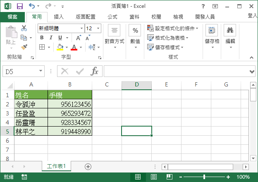Click the Help question mark icon

point(203,6)
